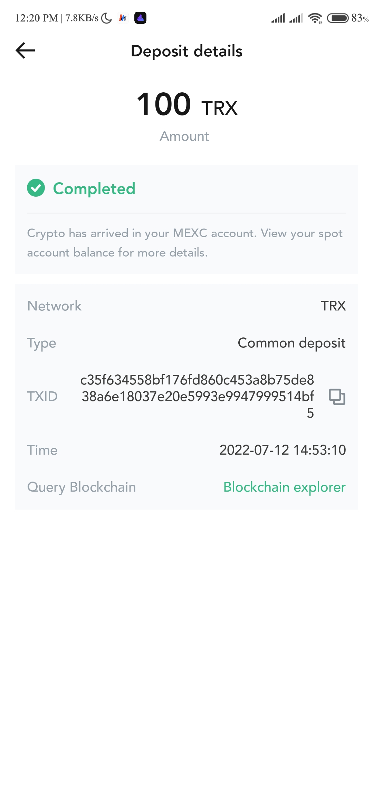Tap the crypto arrived message text
This screenshot has height=809, width=373.
pos(185,243)
